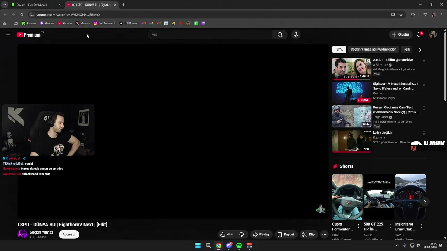
Task: Open Kurşun Geçirmez Cam Testi thumbnail
Action: 352,116
